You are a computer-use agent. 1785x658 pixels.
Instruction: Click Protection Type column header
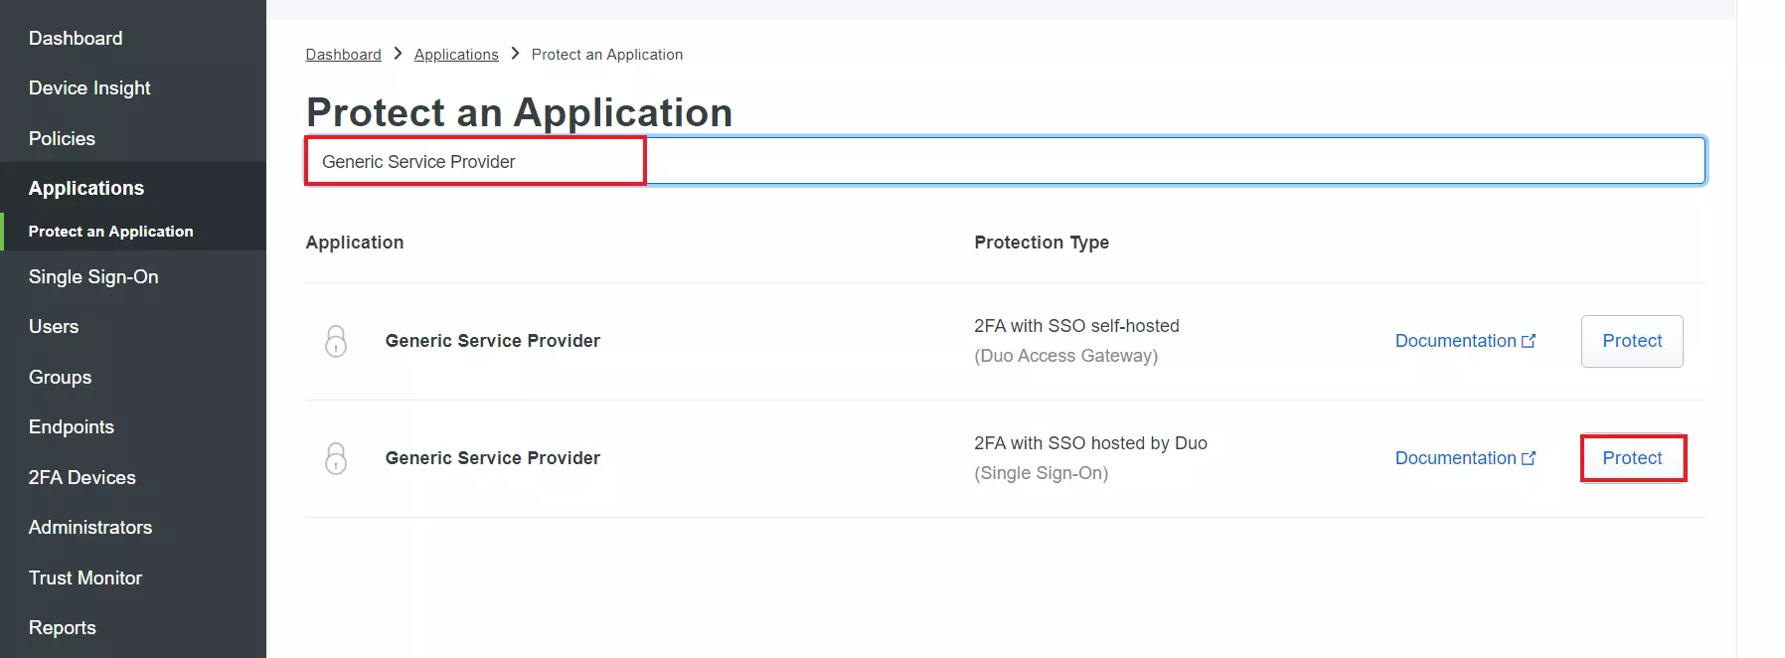coord(1042,243)
